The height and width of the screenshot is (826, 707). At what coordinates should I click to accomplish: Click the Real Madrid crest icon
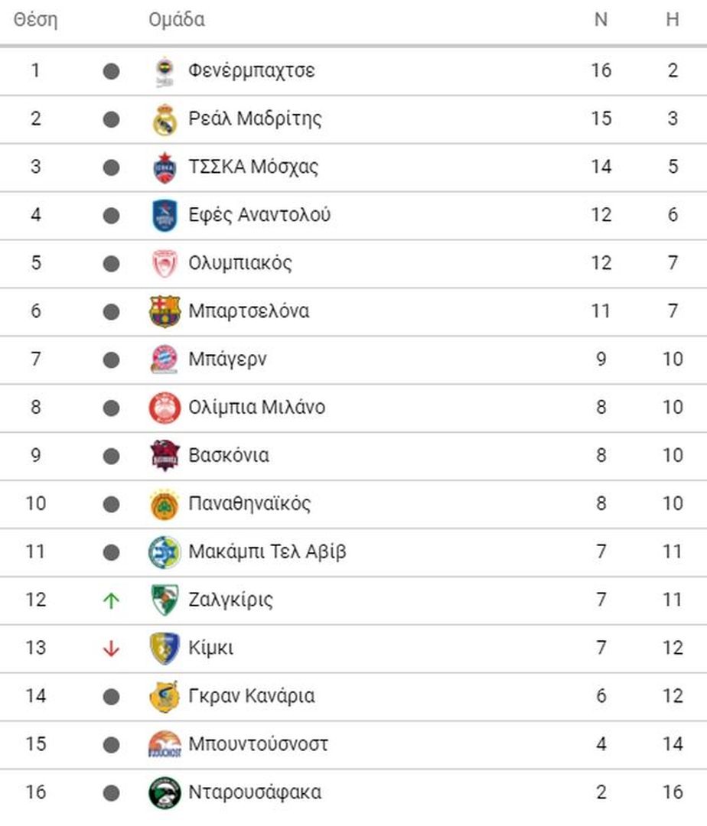click(x=165, y=119)
